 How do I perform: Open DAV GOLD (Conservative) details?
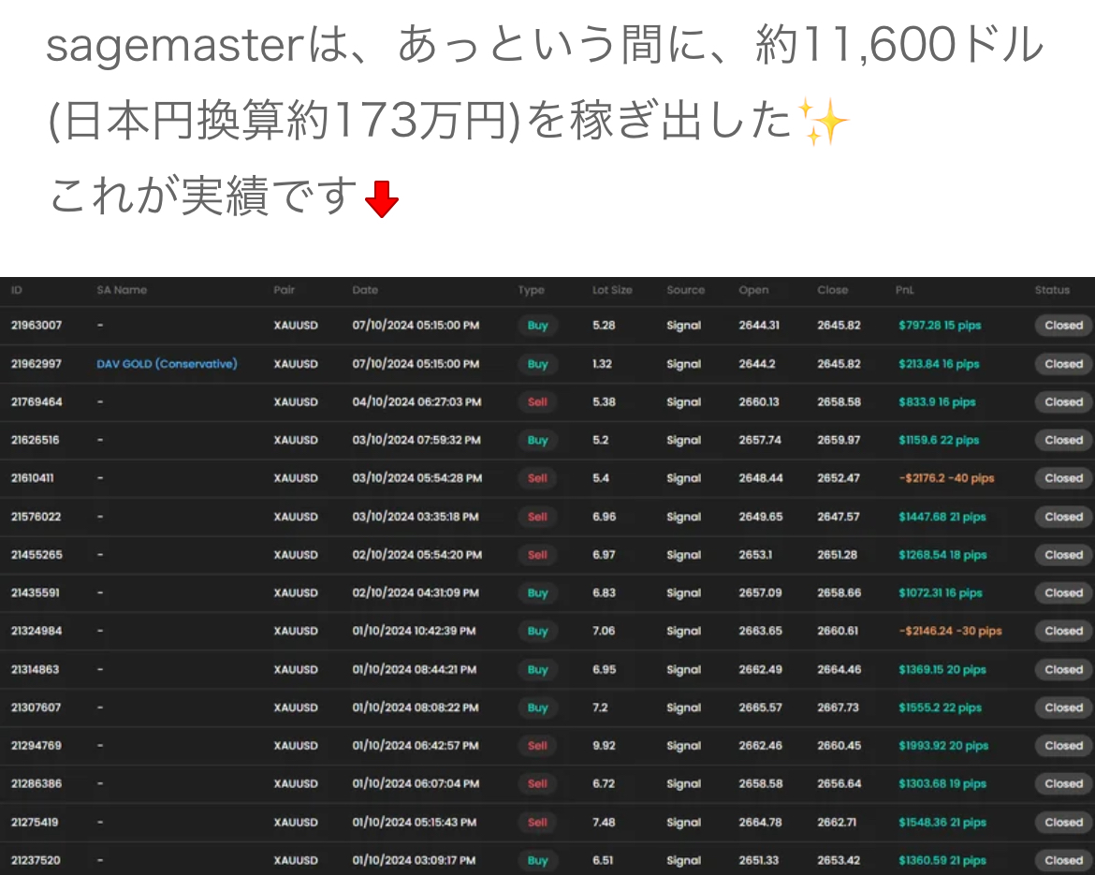166,364
